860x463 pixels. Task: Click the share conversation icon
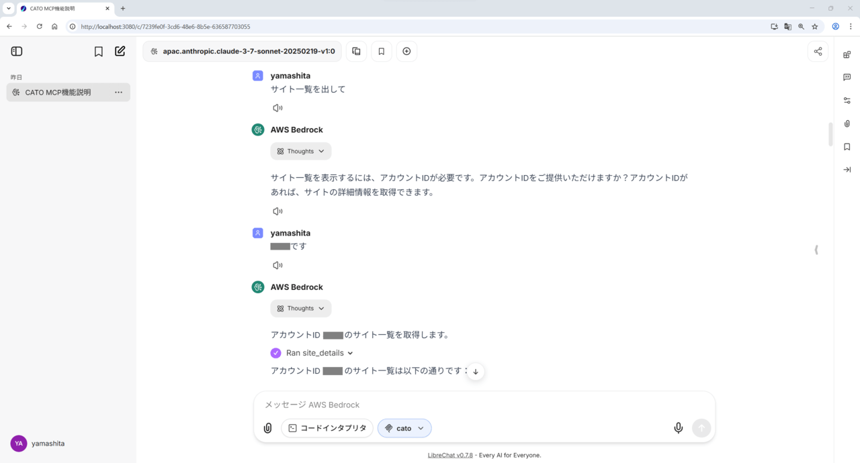[818, 51]
